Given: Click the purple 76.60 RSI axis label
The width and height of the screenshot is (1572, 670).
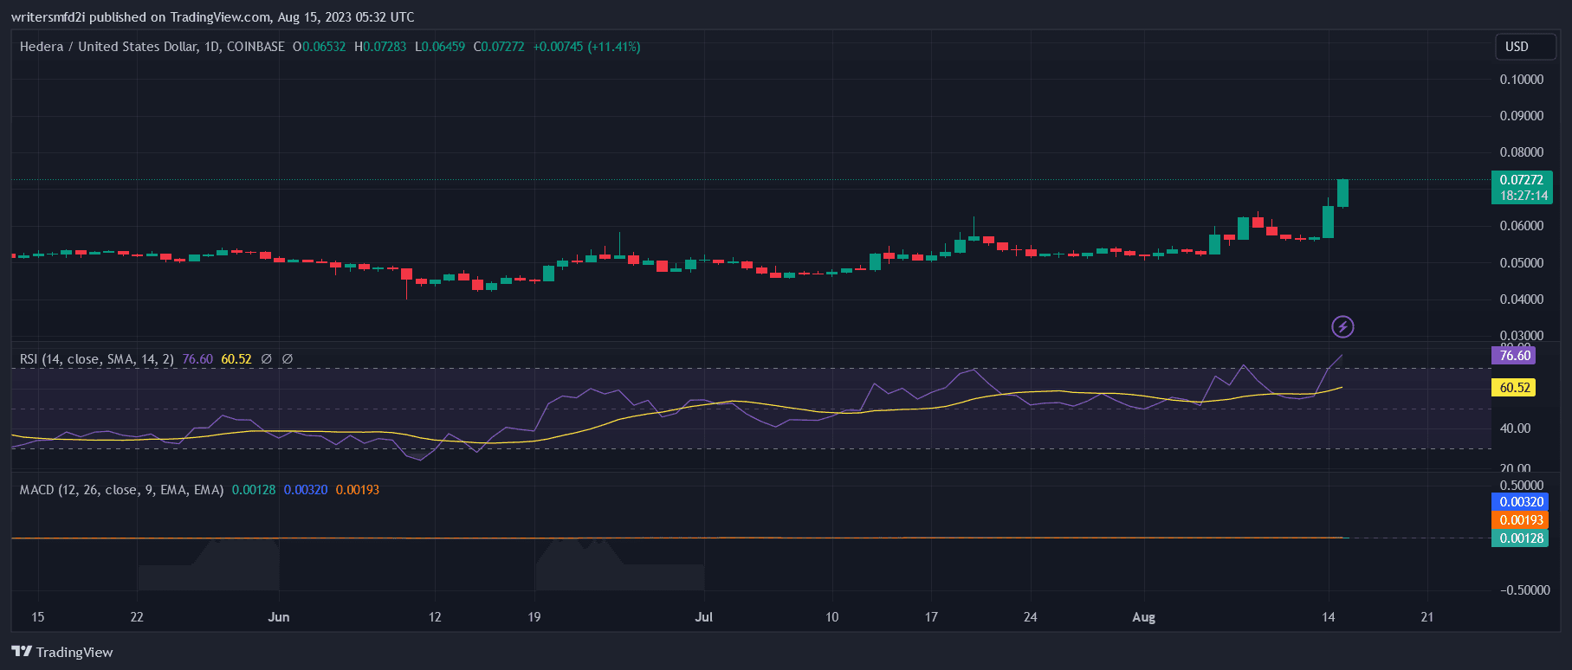Looking at the screenshot, I should pos(1515,356).
